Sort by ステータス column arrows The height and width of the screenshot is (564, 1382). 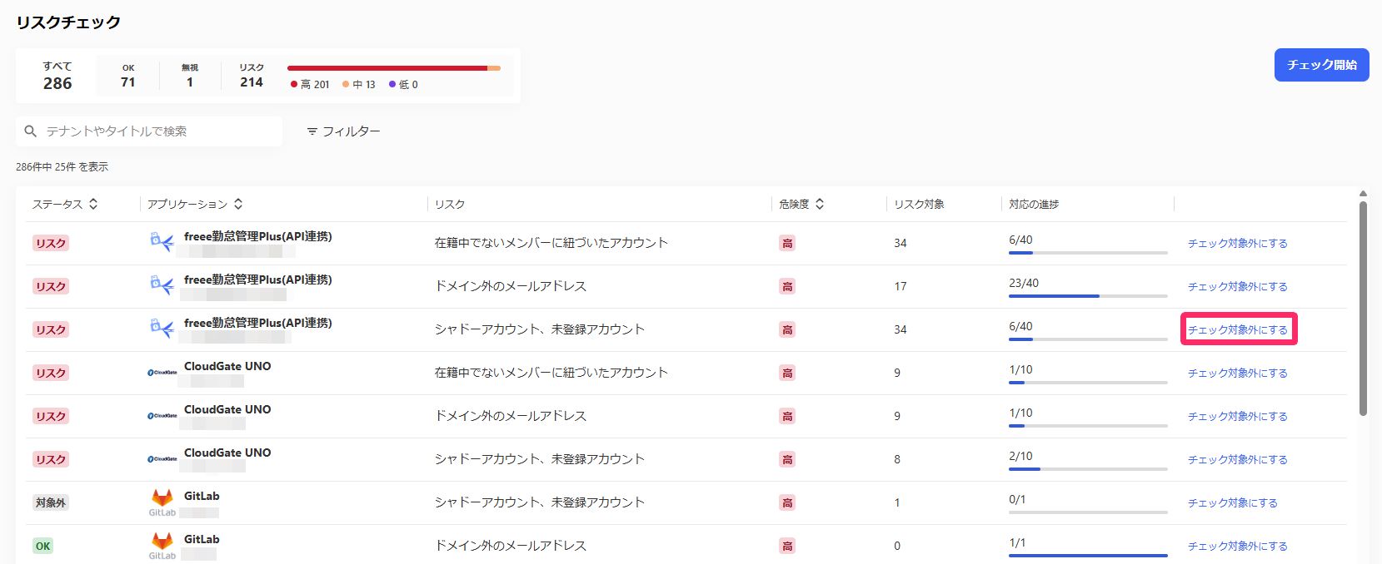coord(93,204)
